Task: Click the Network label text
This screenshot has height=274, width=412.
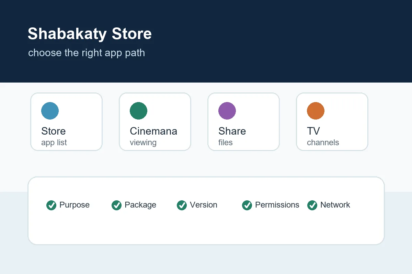Action: click(335, 205)
